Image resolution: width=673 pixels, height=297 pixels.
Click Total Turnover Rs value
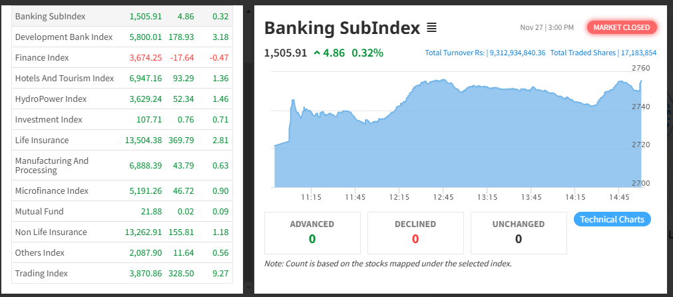tap(518, 53)
